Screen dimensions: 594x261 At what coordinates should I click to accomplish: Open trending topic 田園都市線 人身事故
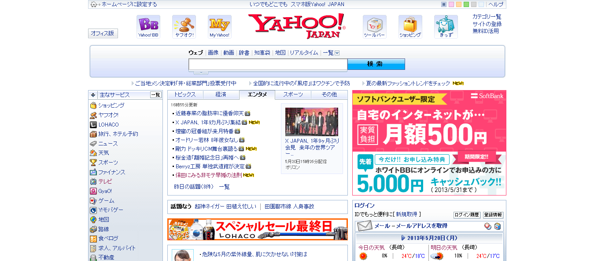click(289, 207)
